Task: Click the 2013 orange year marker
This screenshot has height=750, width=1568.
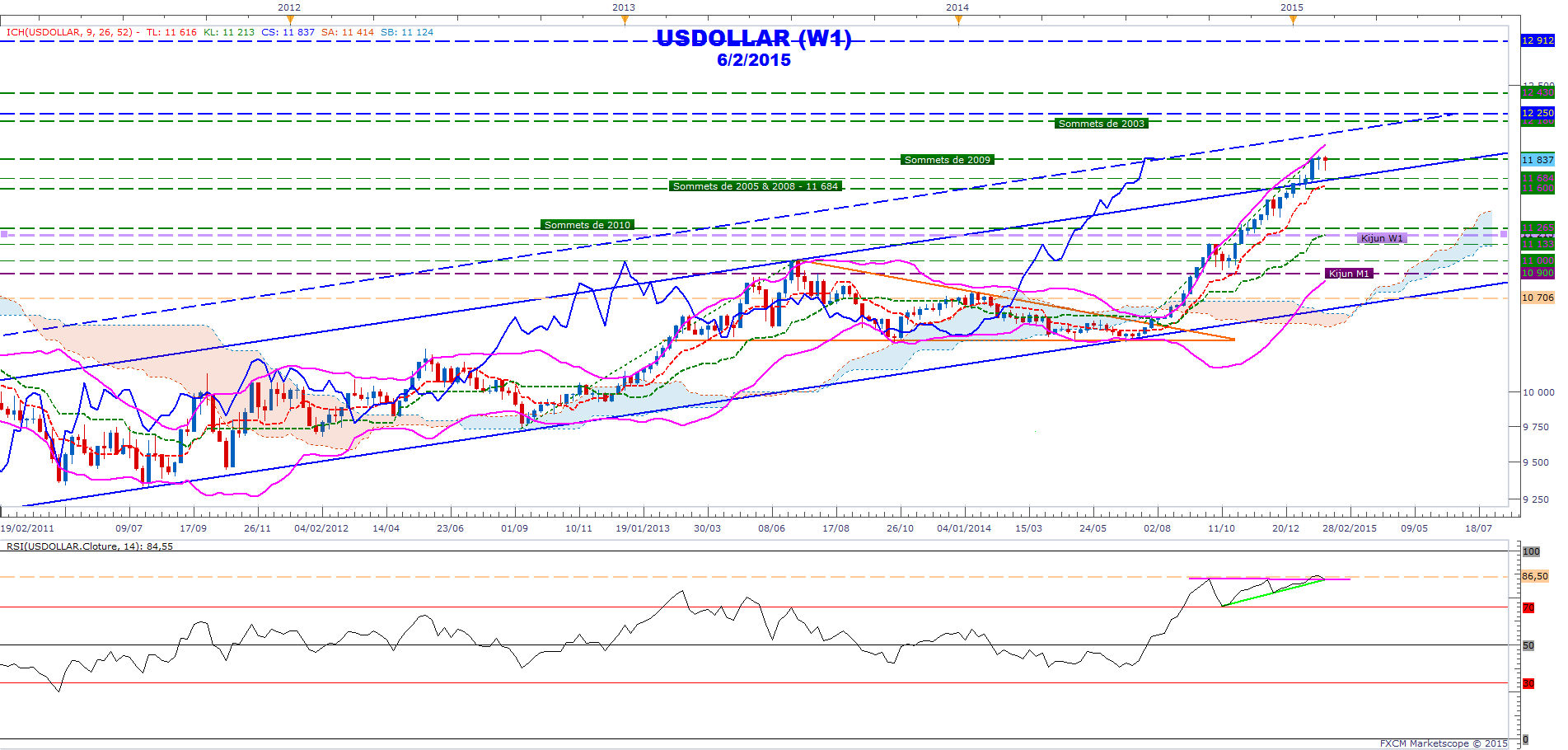Action: point(624,19)
